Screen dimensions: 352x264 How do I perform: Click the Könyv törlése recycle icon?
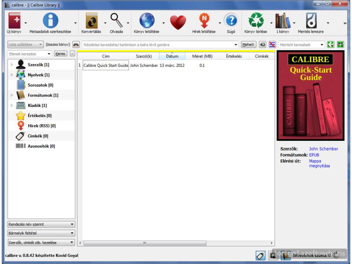coord(256,21)
